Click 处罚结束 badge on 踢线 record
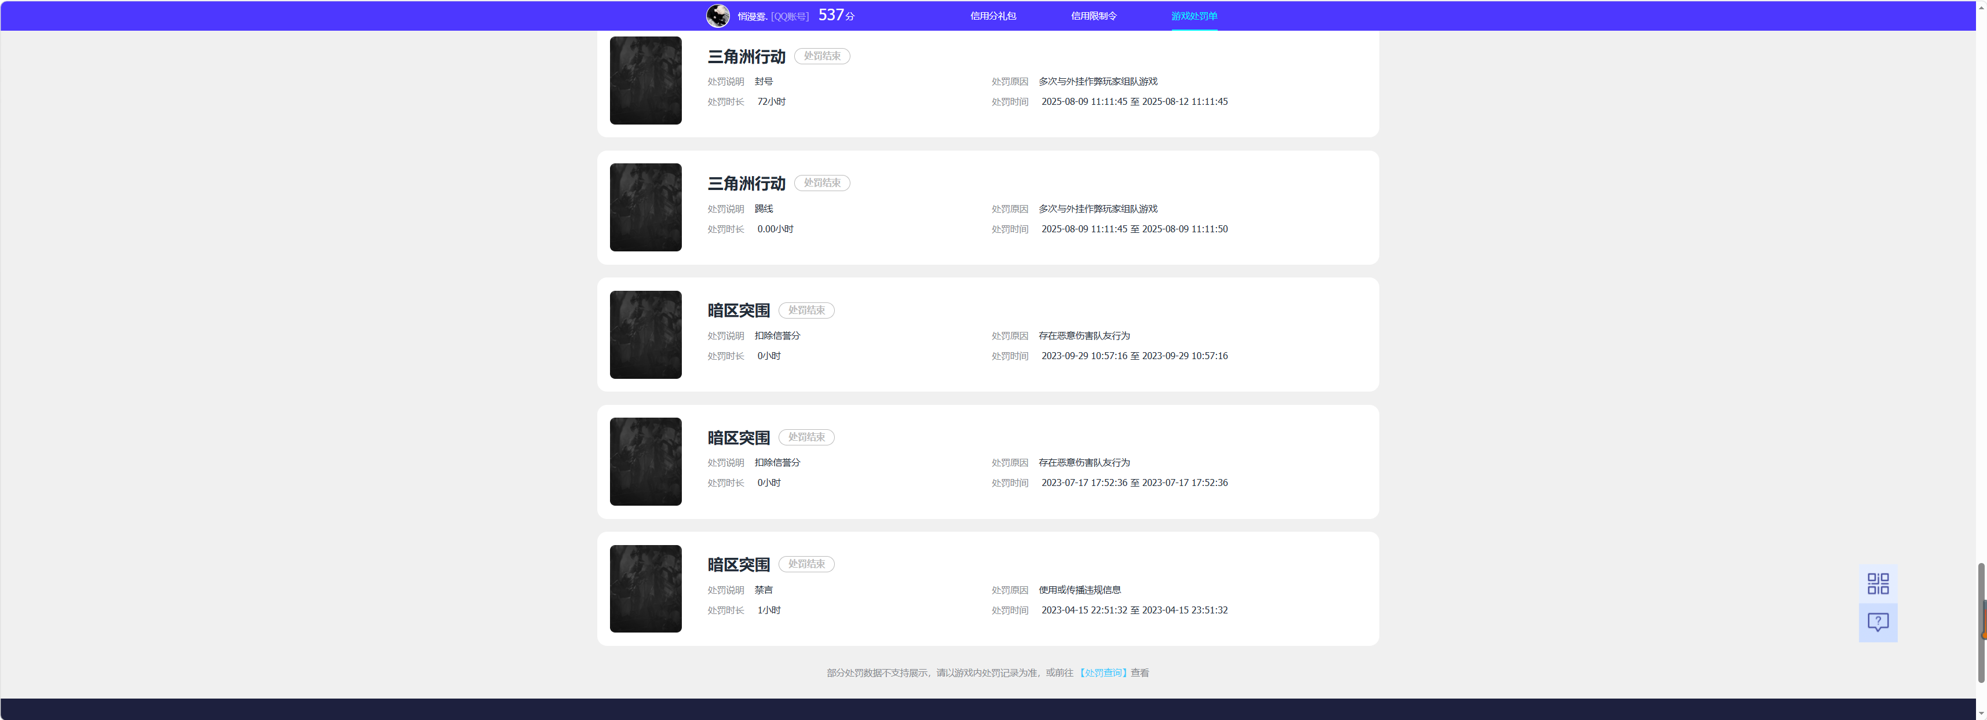The image size is (1987, 720). [821, 182]
